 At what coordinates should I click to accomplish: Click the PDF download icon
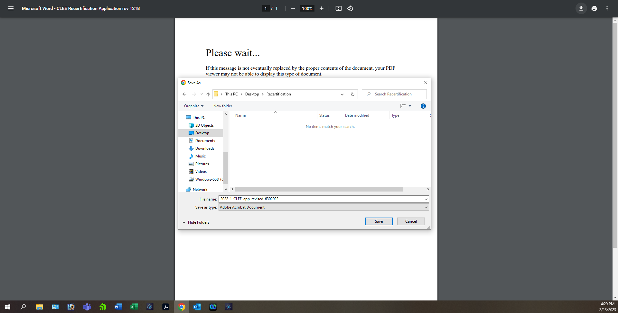581,8
